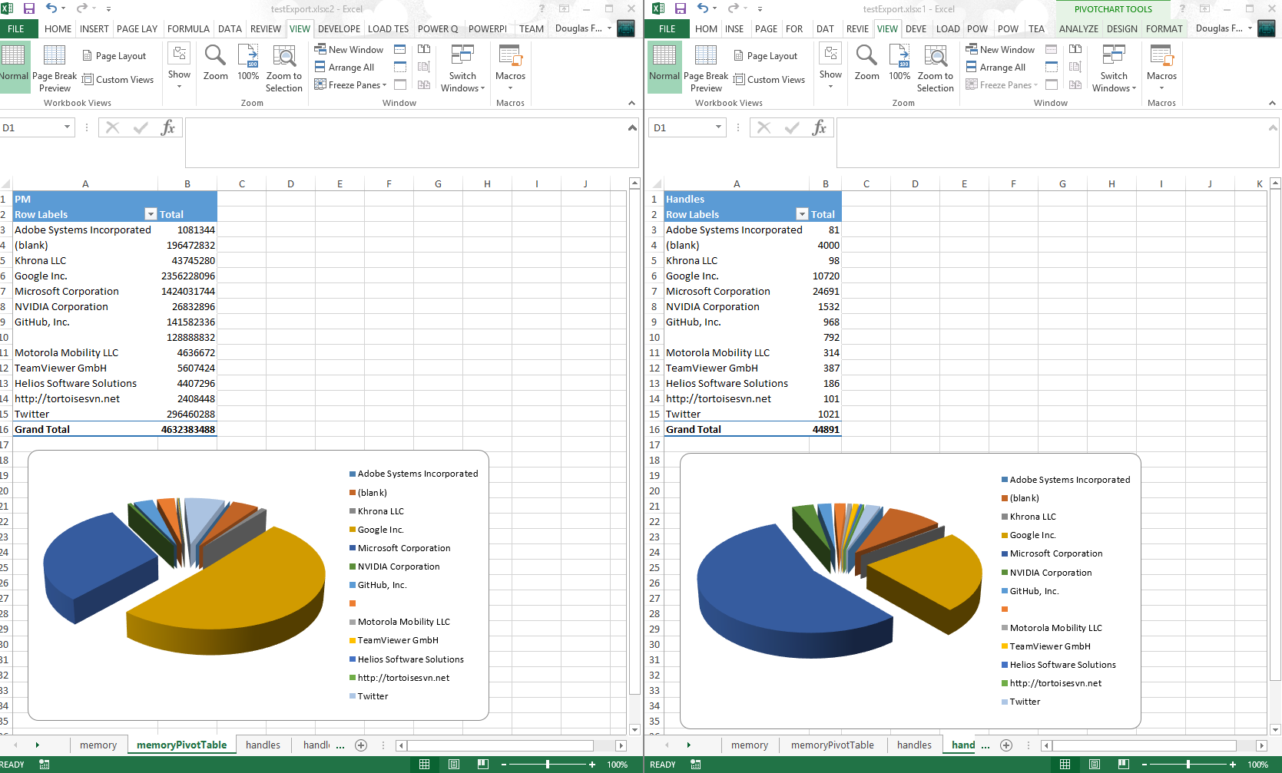Enable Page Break Preview from right status bar
The height and width of the screenshot is (773, 1282).
(x=1123, y=765)
